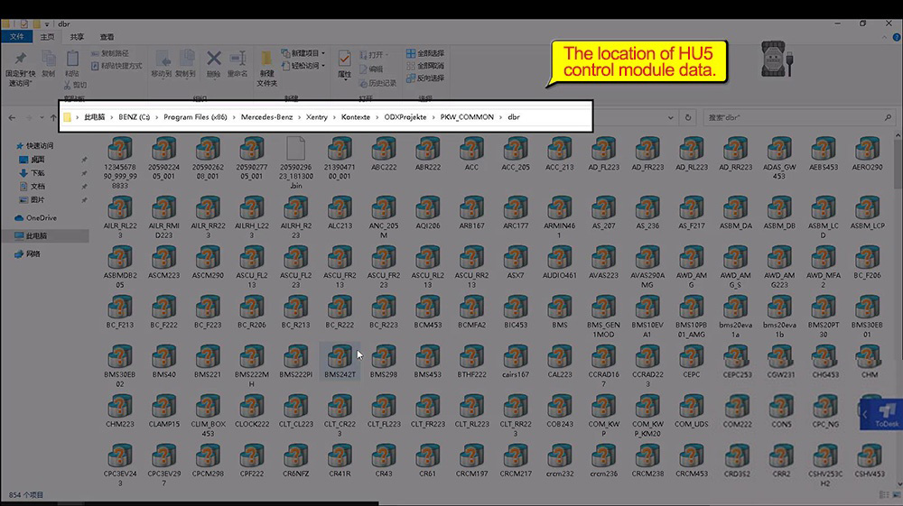Click Invert selection (反向选择) in the ribbon
903x506 pixels.
point(425,78)
